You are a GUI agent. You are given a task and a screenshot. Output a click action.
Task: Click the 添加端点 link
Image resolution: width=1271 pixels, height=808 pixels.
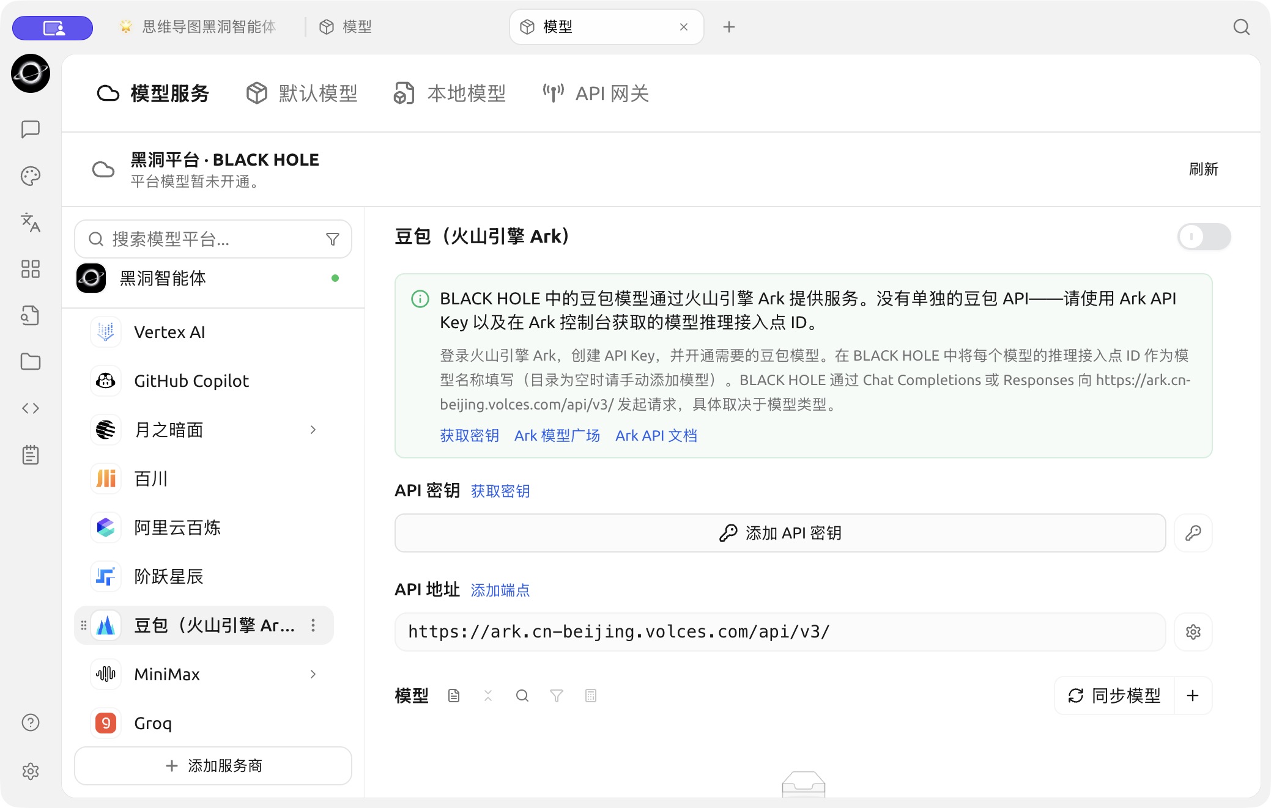500,590
